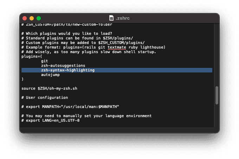239x159 pixels.
Task: Click "Which plugins would you like to load?" comment
Action: (x=66, y=33)
